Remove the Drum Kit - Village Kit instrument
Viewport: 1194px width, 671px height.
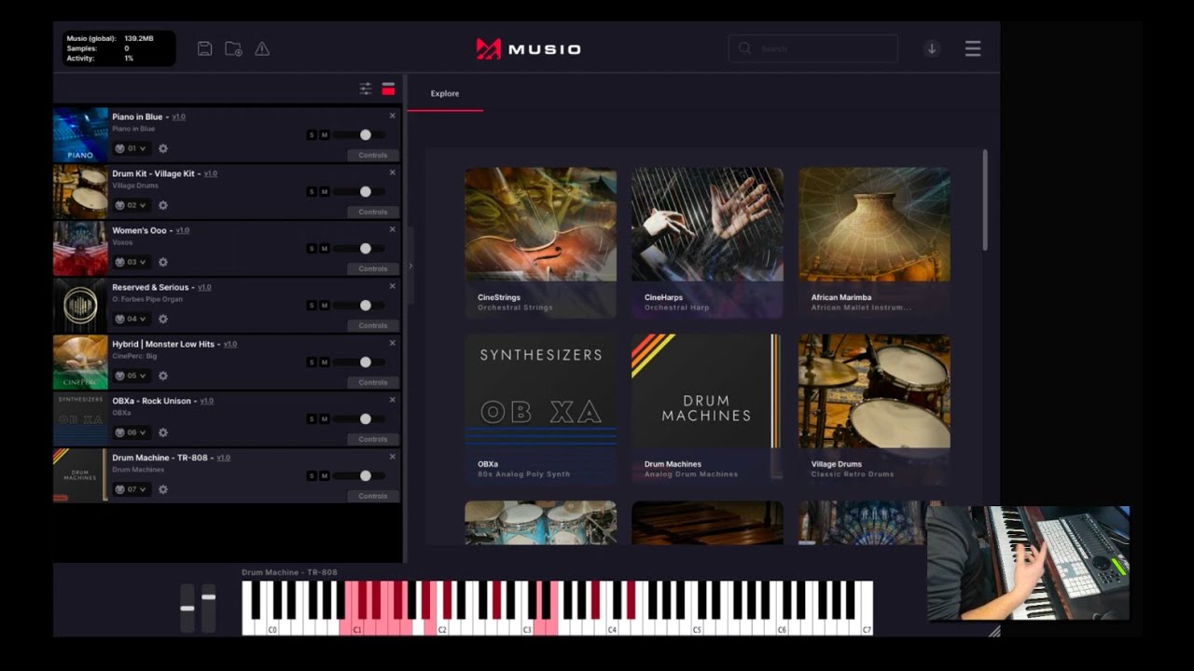tap(393, 172)
